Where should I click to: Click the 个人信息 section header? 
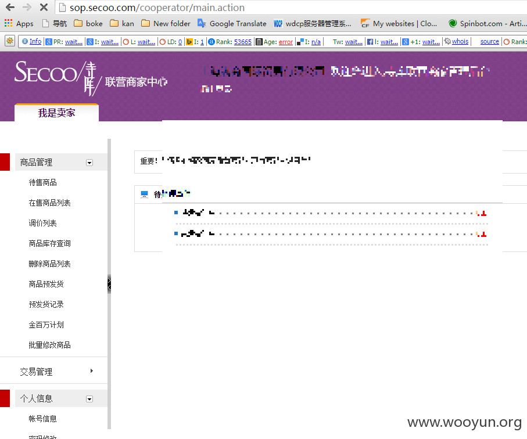click(61, 398)
